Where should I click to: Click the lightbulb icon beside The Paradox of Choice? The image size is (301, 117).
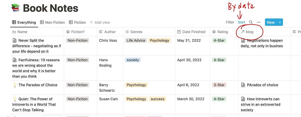coord(15,85)
